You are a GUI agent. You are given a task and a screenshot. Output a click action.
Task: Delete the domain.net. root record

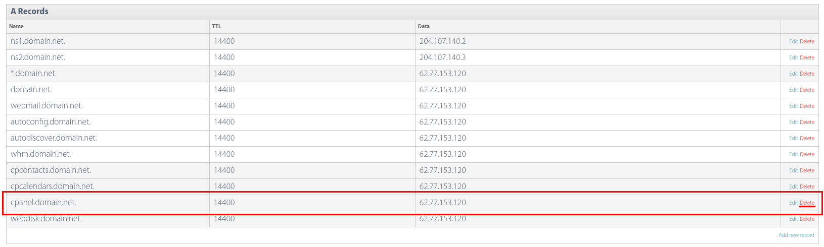pos(807,90)
